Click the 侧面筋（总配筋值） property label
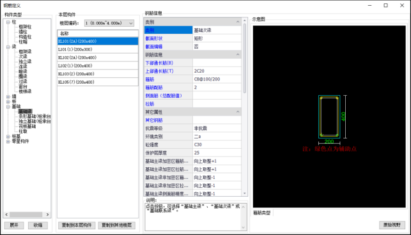 pos(164,96)
